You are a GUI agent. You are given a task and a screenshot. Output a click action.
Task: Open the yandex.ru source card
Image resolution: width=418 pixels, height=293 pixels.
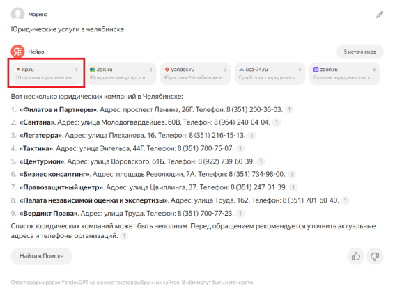[x=196, y=73]
